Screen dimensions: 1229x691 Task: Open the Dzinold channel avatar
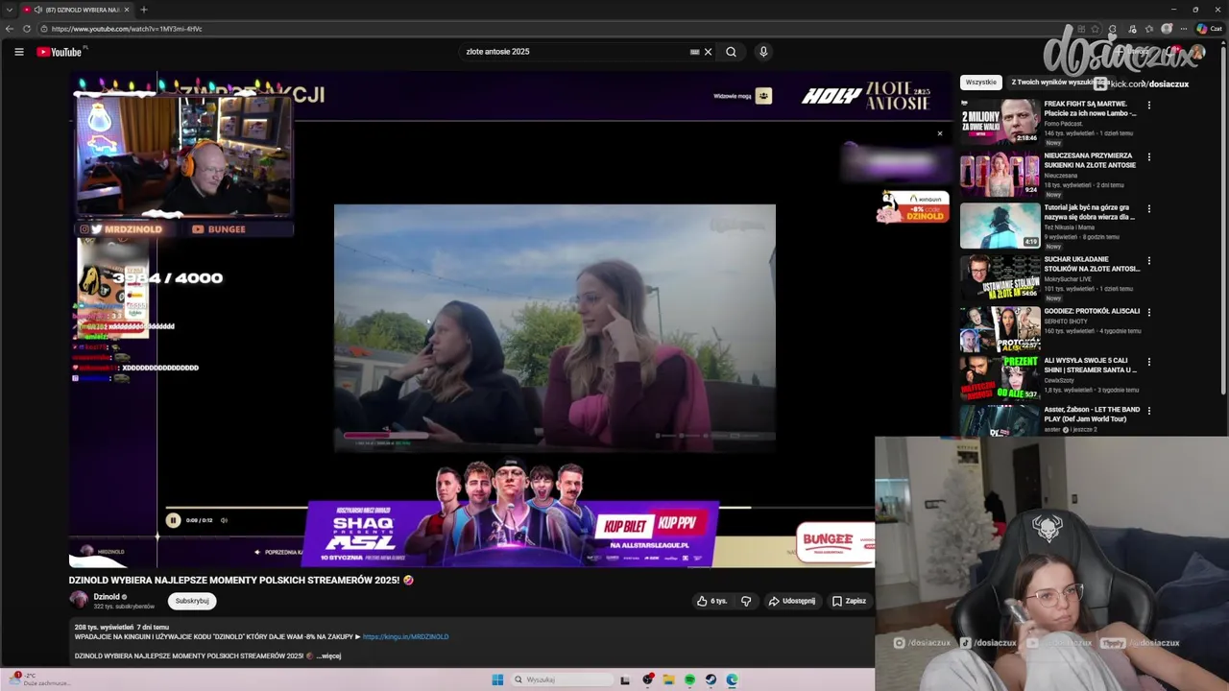(x=79, y=601)
